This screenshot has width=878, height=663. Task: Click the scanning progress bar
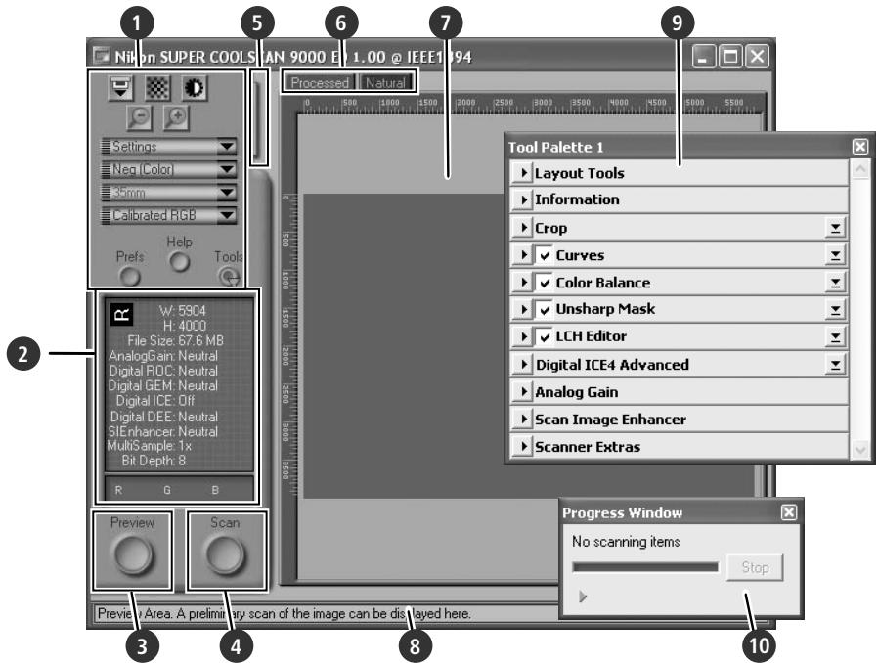click(x=645, y=567)
